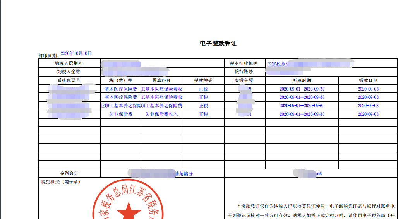
Task: Click the 失业保险费 tax type cell
Action: pyautogui.click(x=121, y=114)
